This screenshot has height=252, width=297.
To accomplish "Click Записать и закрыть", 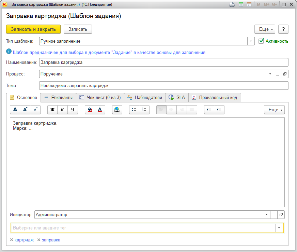I will pyautogui.click(x=33, y=29).
